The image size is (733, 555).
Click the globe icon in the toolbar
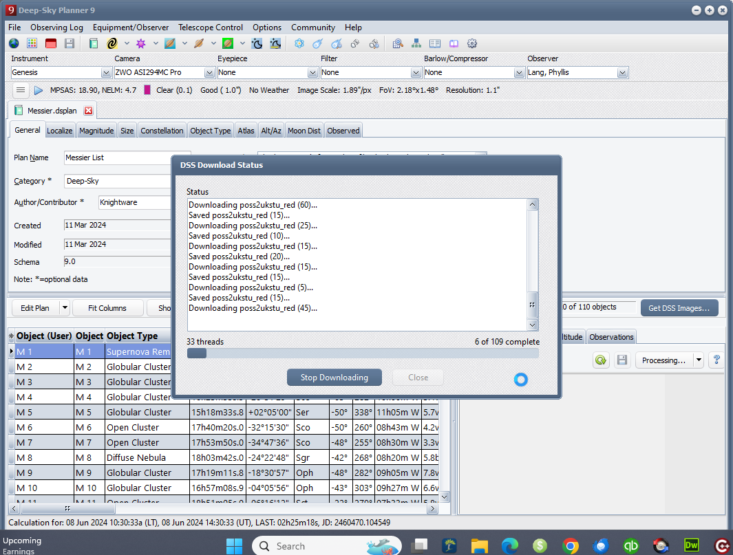click(x=14, y=43)
